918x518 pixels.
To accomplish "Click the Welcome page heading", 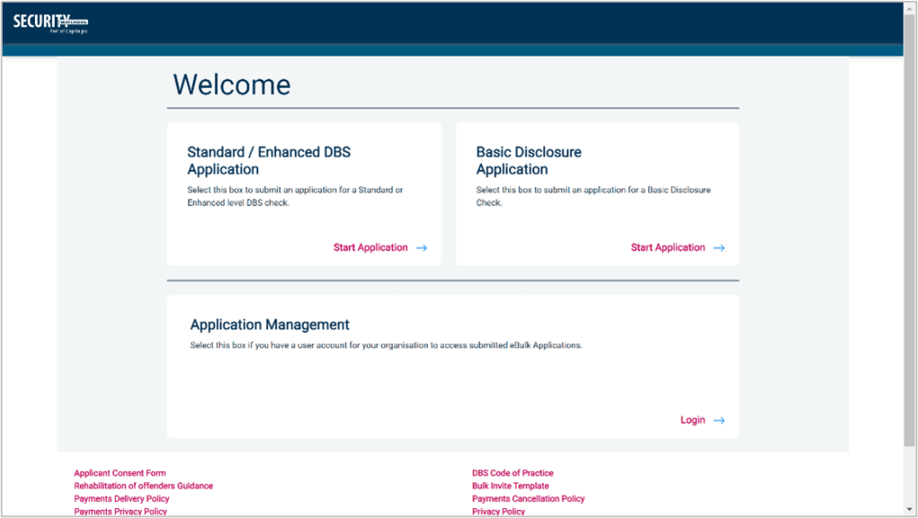I will coord(232,84).
